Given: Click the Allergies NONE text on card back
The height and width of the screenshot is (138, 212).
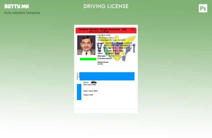Looking at the screenshot, I should click(x=88, y=95).
